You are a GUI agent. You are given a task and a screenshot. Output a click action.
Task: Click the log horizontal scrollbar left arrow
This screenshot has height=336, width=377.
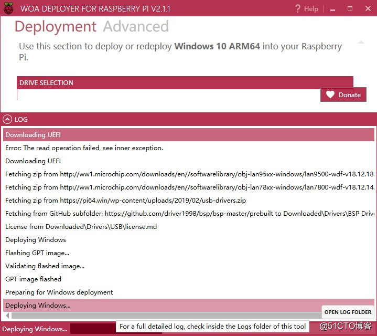click(7, 316)
